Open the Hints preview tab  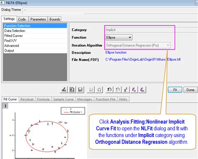(123, 99)
